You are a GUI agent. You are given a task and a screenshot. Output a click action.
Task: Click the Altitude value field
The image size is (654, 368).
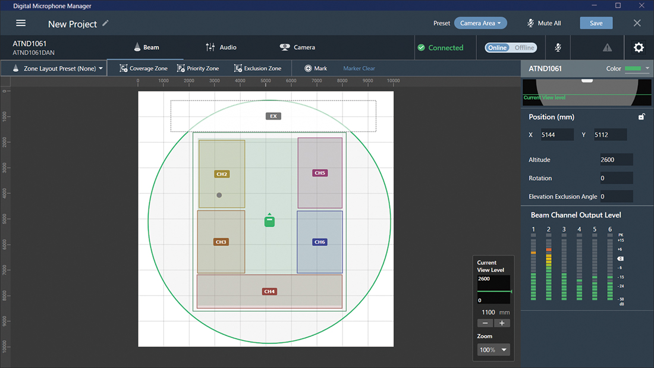(616, 160)
